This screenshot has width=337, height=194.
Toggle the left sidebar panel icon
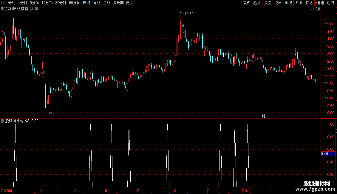click(x=3, y=3)
